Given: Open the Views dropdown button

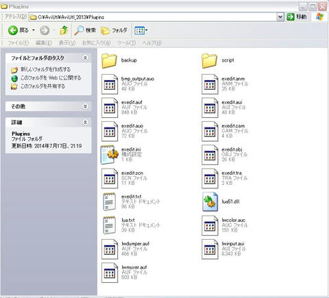Looking at the screenshot, I should click(x=141, y=30).
